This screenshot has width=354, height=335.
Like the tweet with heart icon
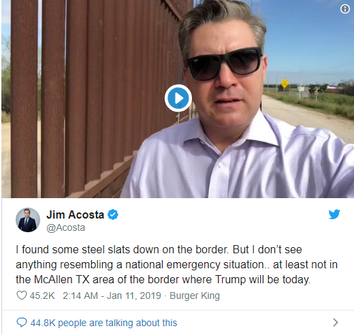22,296
